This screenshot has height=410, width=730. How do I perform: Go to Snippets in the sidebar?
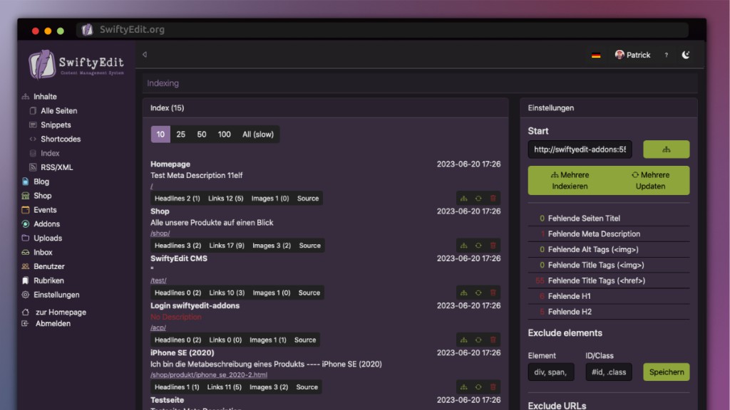point(56,125)
